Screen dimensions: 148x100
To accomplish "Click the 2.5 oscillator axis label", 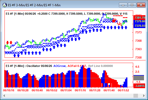I will 137,72.
